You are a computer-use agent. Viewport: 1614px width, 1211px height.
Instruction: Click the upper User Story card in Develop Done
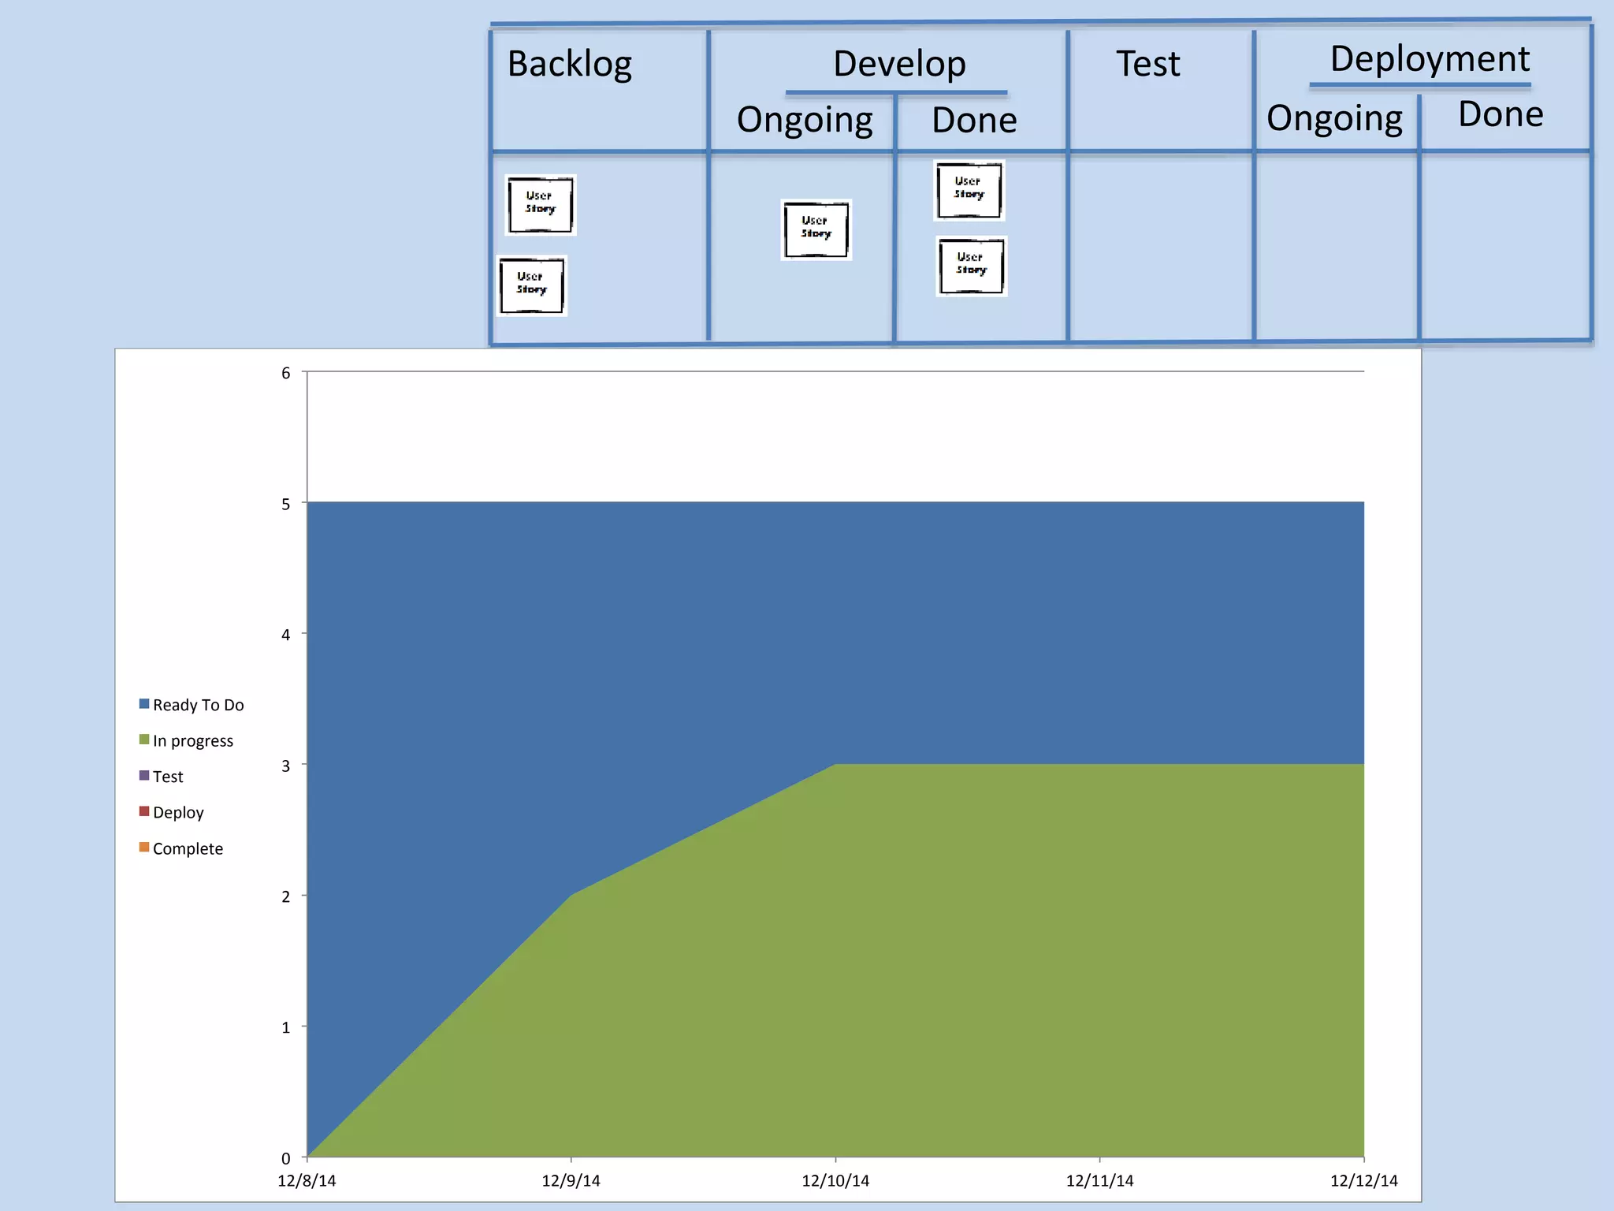pos(969,191)
